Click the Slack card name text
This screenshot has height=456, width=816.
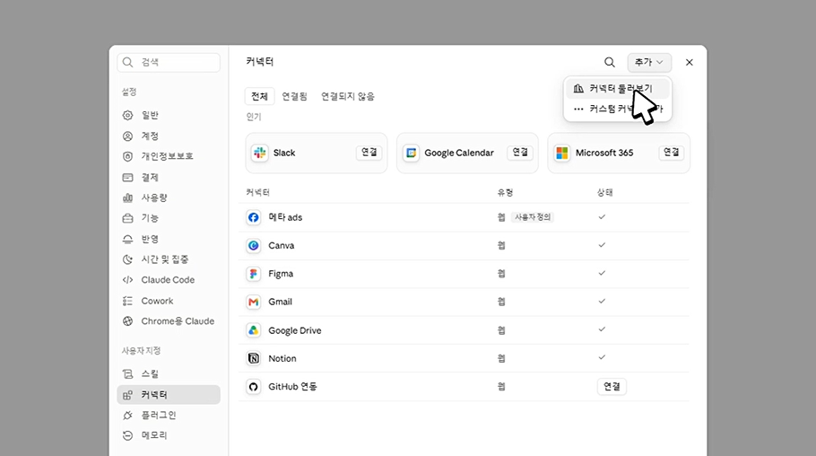tap(284, 153)
